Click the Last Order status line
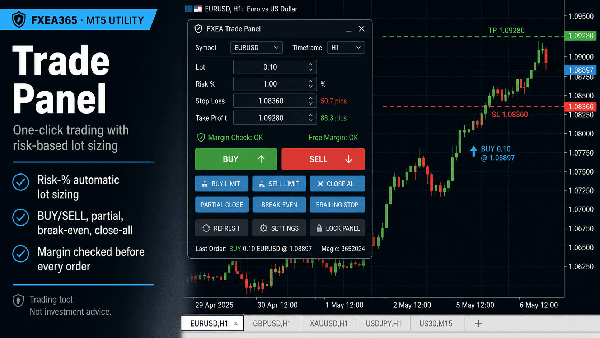The image size is (600, 338). [x=253, y=249]
